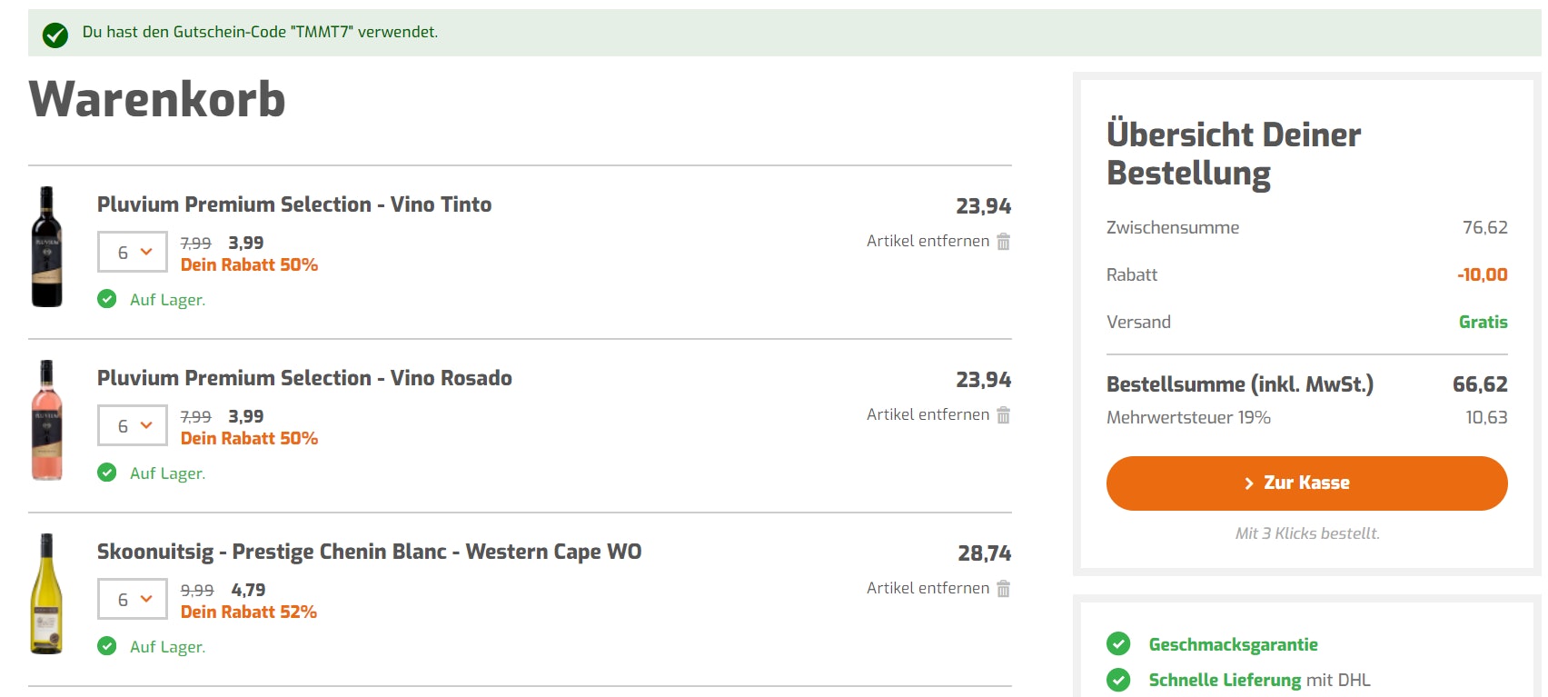Click trash icon for Chenin Blanc
1548x697 pixels.
[x=1003, y=589]
